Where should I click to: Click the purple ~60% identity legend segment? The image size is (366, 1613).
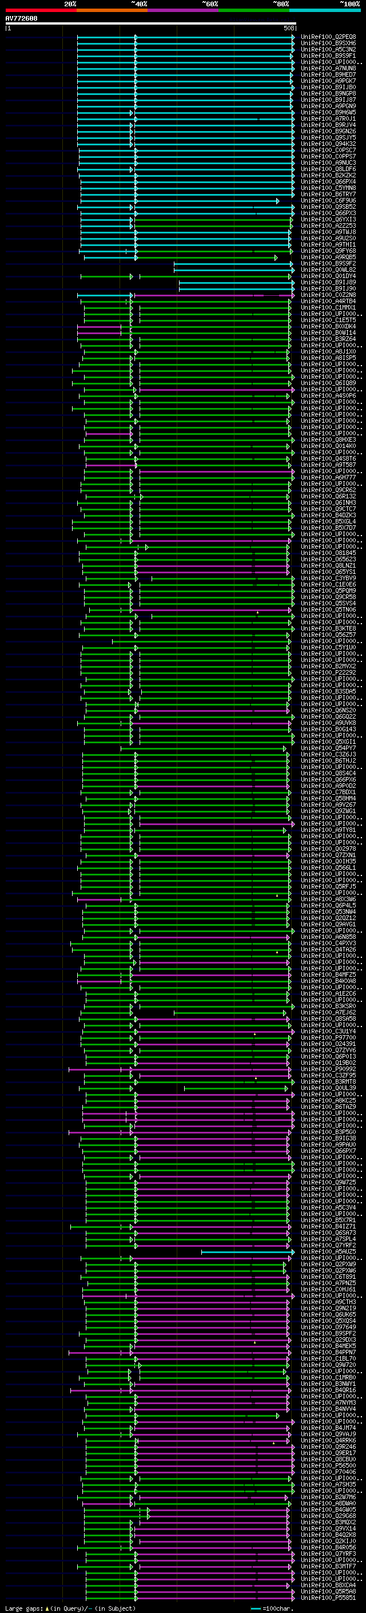(184, 11)
